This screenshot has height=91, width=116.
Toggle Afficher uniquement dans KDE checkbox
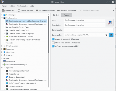click(53, 46)
